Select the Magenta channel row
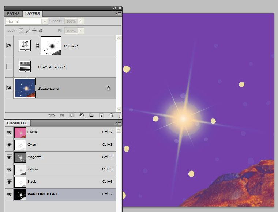This screenshot has width=278, height=212. [60, 157]
